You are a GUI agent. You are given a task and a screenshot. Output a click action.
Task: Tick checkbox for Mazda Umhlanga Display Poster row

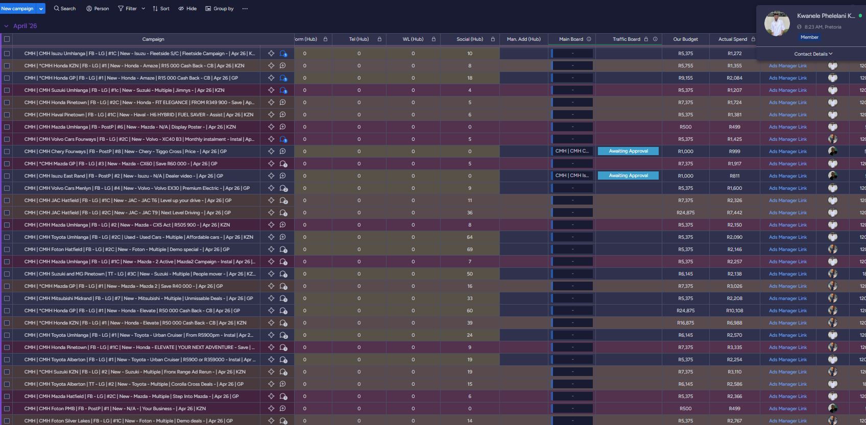[7, 127]
